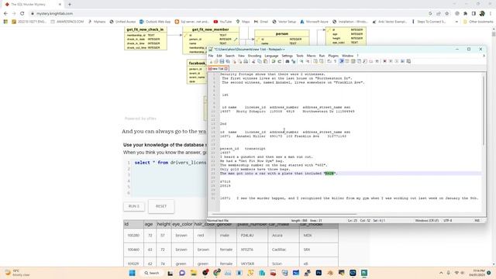Open bookmarks overflow chevron
The height and width of the screenshot is (279, 496).
tap(456, 22)
